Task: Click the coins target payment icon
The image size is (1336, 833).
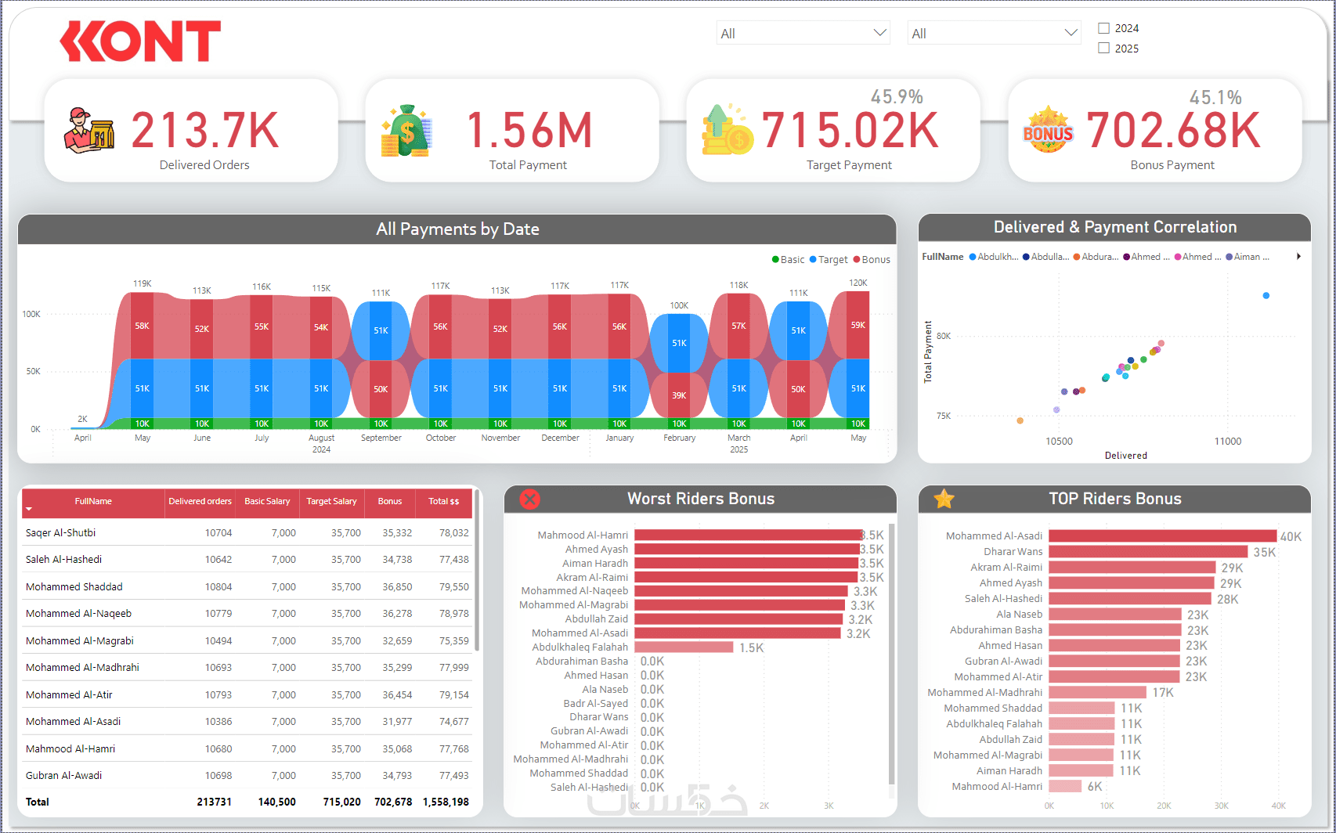Action: coord(728,129)
